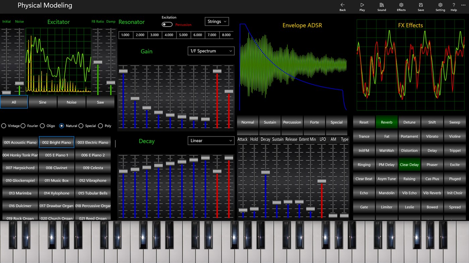
Task: Enable the Percussion excitation toggle
Action: click(167, 24)
